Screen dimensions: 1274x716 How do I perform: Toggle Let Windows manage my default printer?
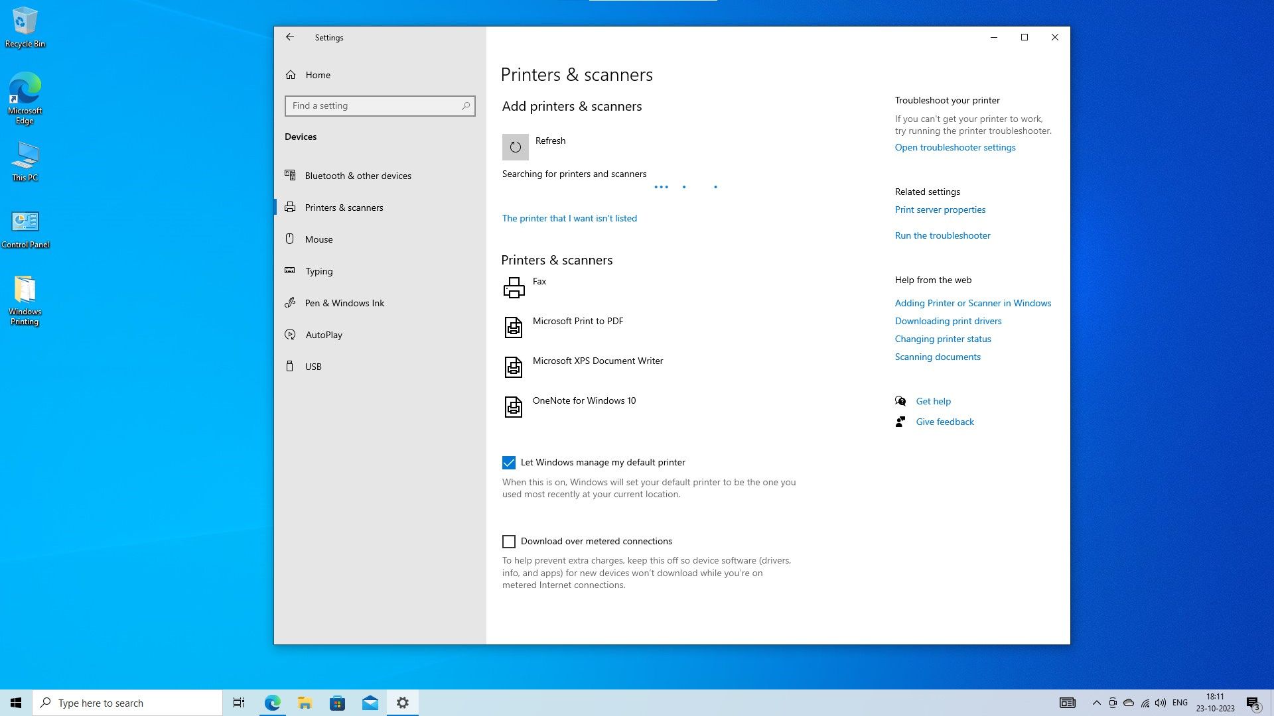click(x=508, y=461)
